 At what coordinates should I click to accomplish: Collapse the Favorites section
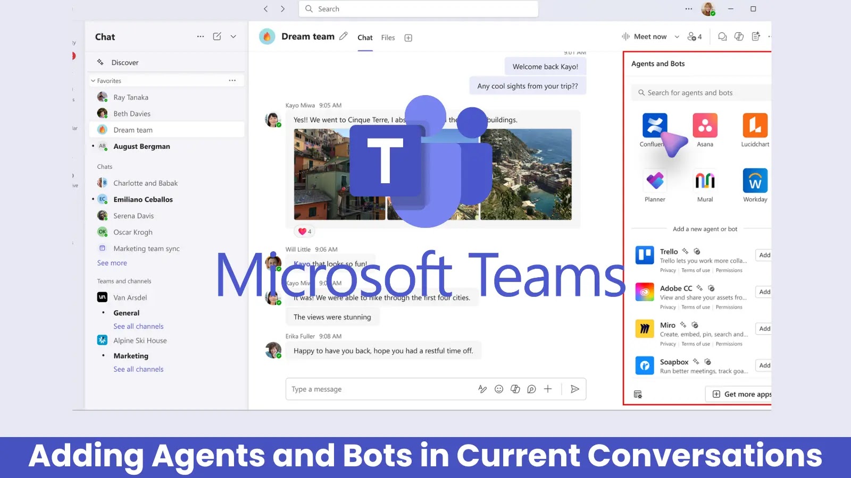tap(92, 80)
